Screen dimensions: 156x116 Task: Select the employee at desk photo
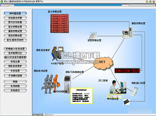[118, 87]
